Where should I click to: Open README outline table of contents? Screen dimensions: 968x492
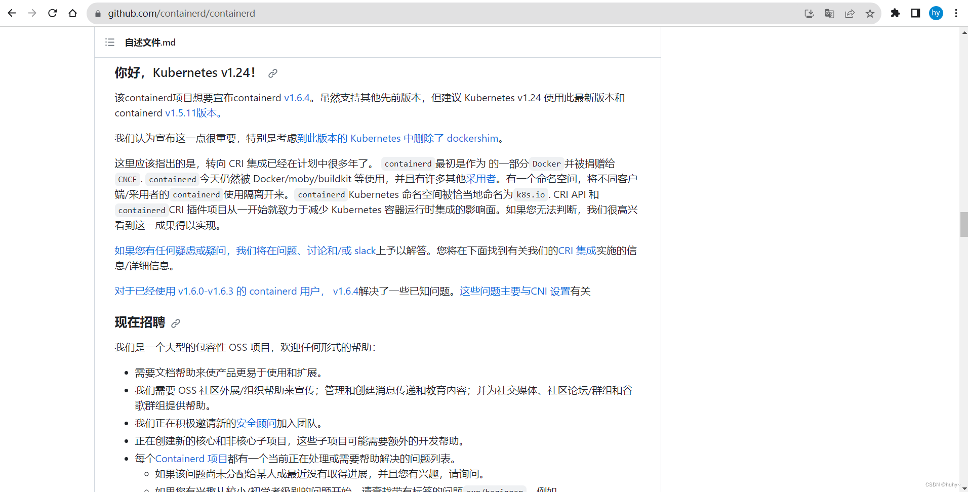tap(110, 42)
